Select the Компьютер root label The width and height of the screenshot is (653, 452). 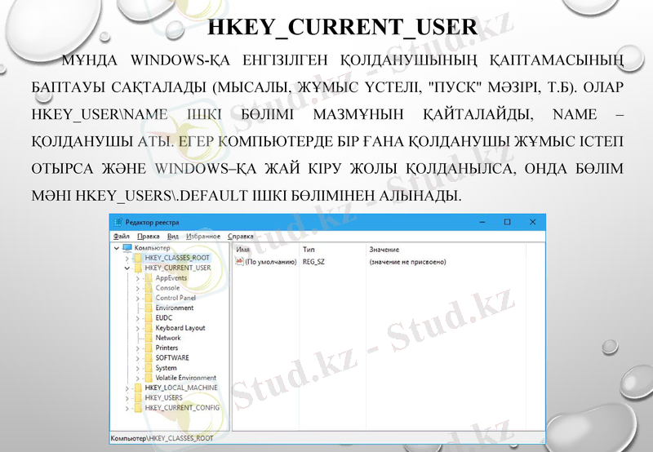point(152,248)
